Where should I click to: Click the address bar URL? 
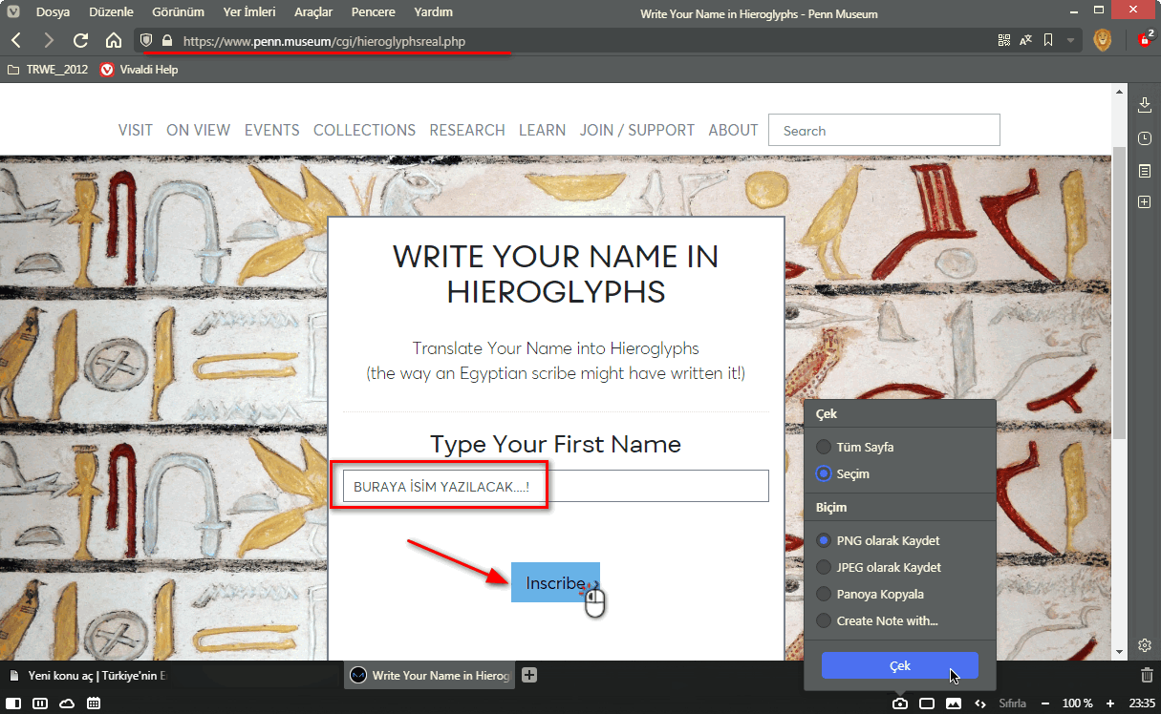tap(324, 41)
